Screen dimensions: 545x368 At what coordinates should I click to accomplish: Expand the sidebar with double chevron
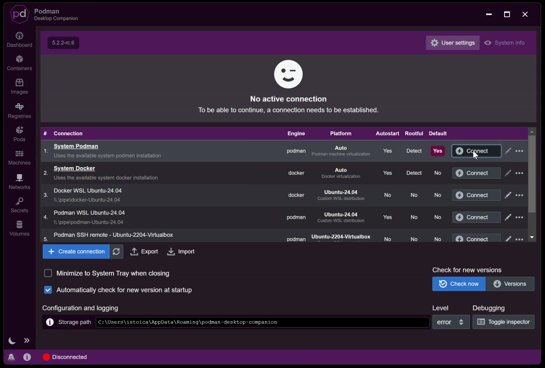(x=27, y=341)
